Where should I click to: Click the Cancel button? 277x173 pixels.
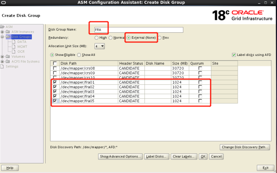tap(216, 157)
